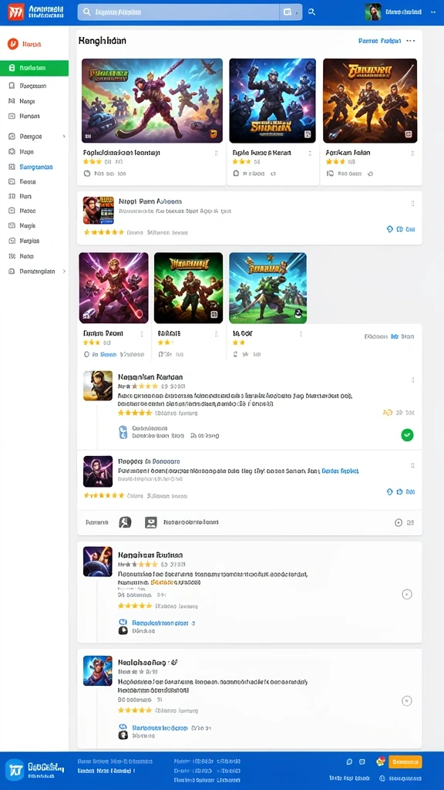Screen dimensions: 444x790
Task: Open the blue link right of the section heading
Action: (x=379, y=41)
